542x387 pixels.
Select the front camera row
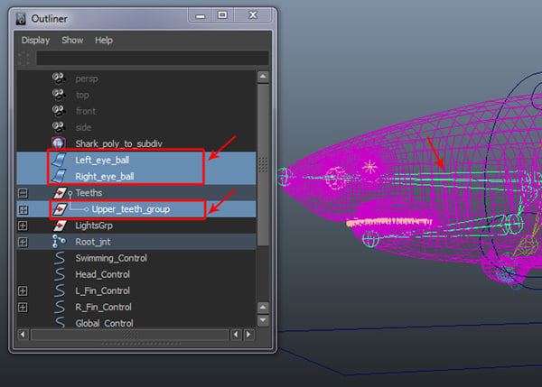point(136,111)
